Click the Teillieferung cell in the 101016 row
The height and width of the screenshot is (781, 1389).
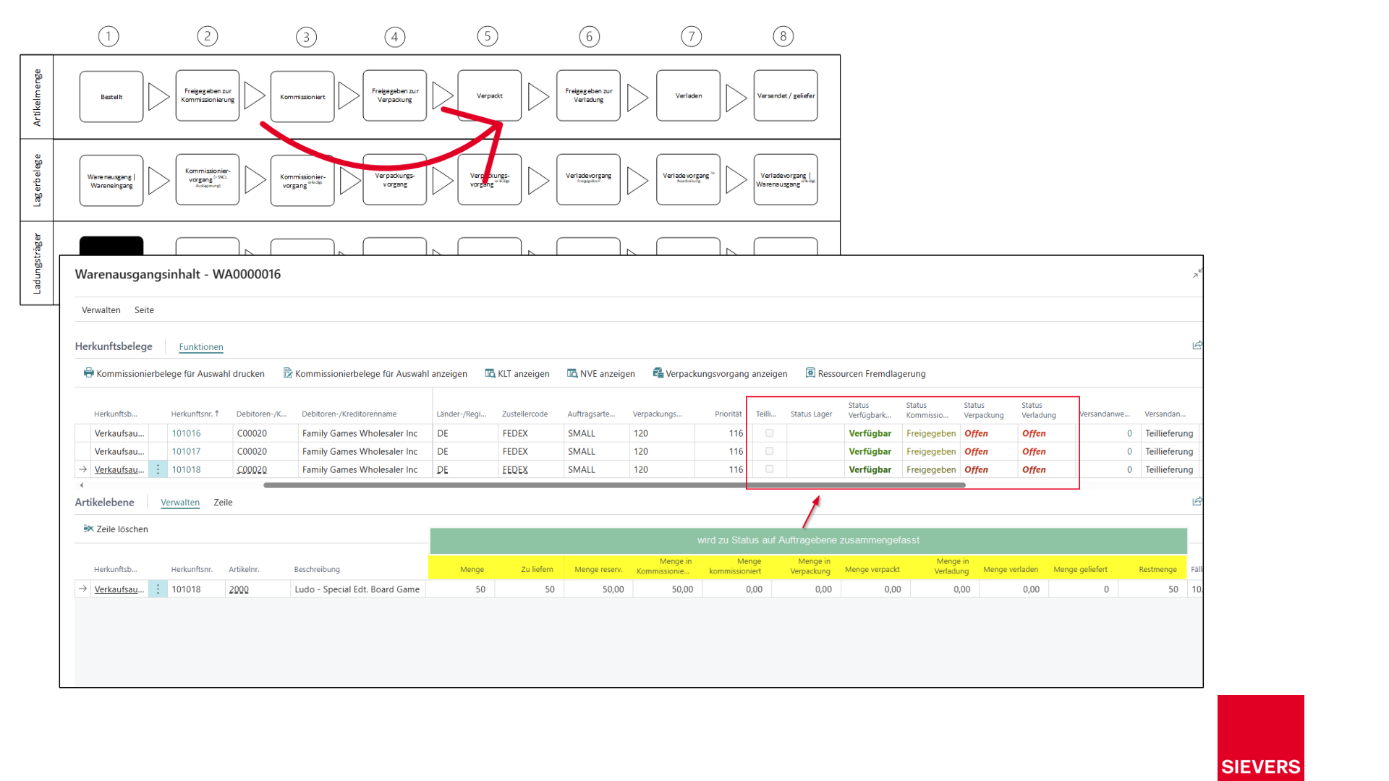click(x=1169, y=433)
